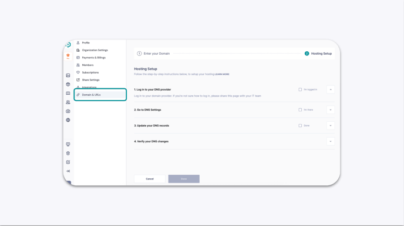Image resolution: width=404 pixels, height=226 pixels.
Task: Open the book icon in the left rail
Action: coord(68,93)
